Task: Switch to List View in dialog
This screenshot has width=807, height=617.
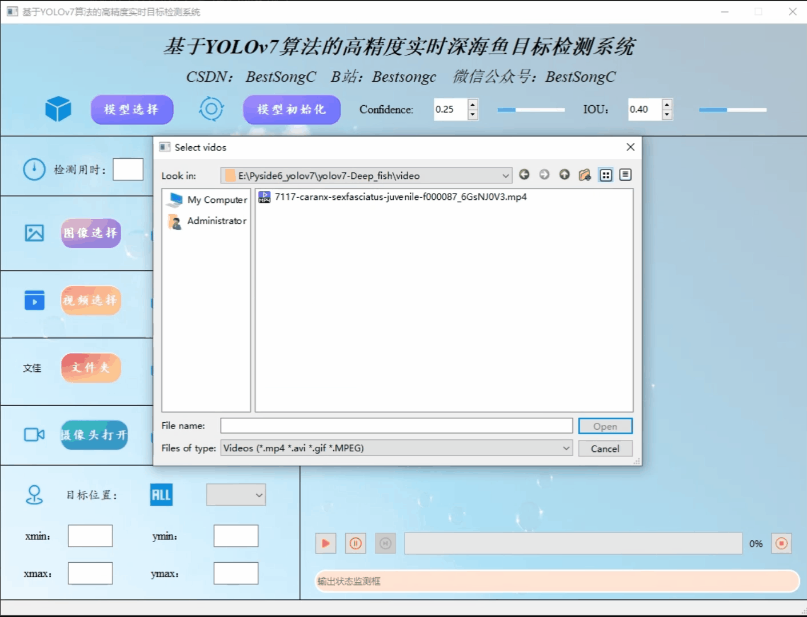Action: 606,175
